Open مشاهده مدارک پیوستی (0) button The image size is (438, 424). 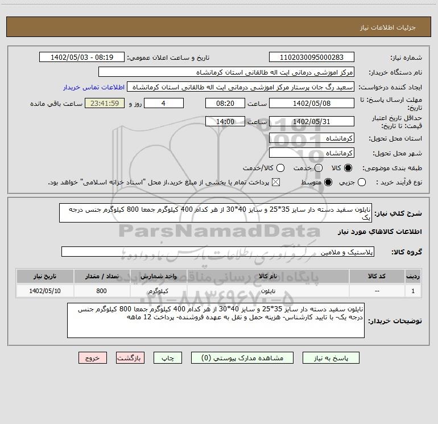242,358
